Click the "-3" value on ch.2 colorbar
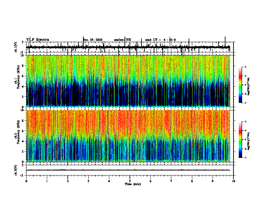This screenshot has height=203, width=263. [245, 122]
